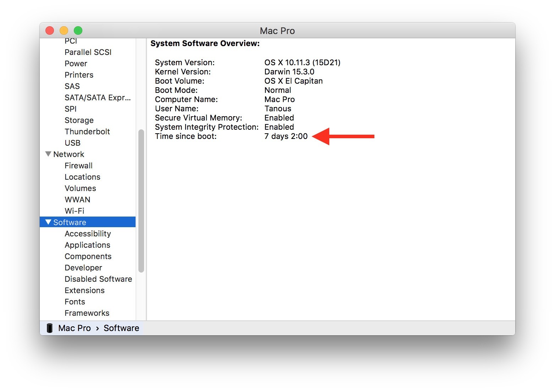Open the USB section
The height and width of the screenshot is (392, 555).
(x=72, y=143)
